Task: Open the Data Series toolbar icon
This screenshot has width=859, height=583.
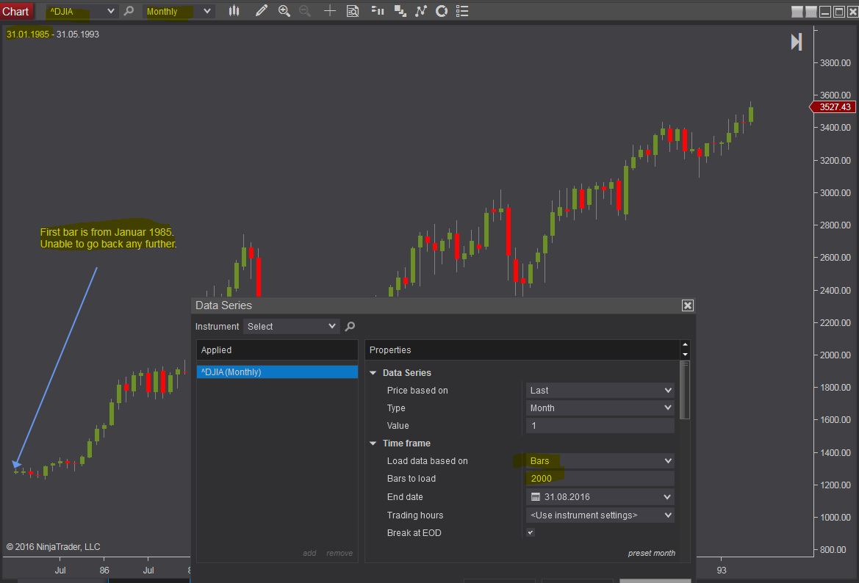Action: pos(378,11)
